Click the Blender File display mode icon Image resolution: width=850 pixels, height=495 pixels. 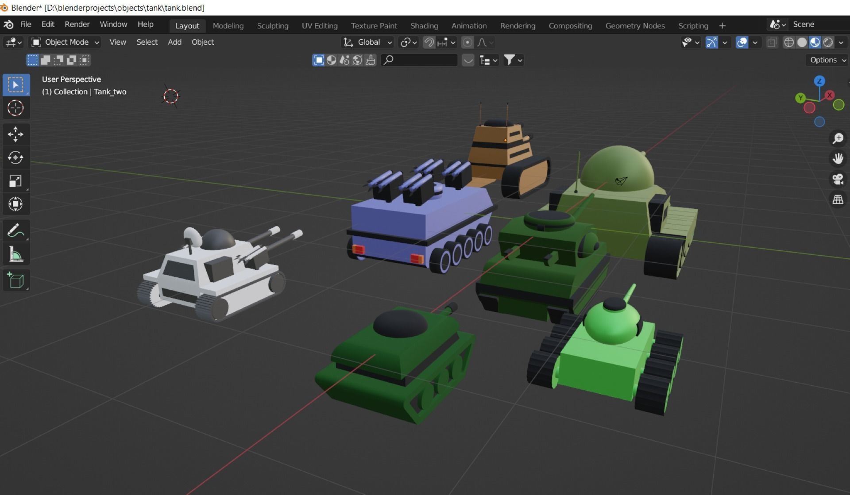coord(344,60)
